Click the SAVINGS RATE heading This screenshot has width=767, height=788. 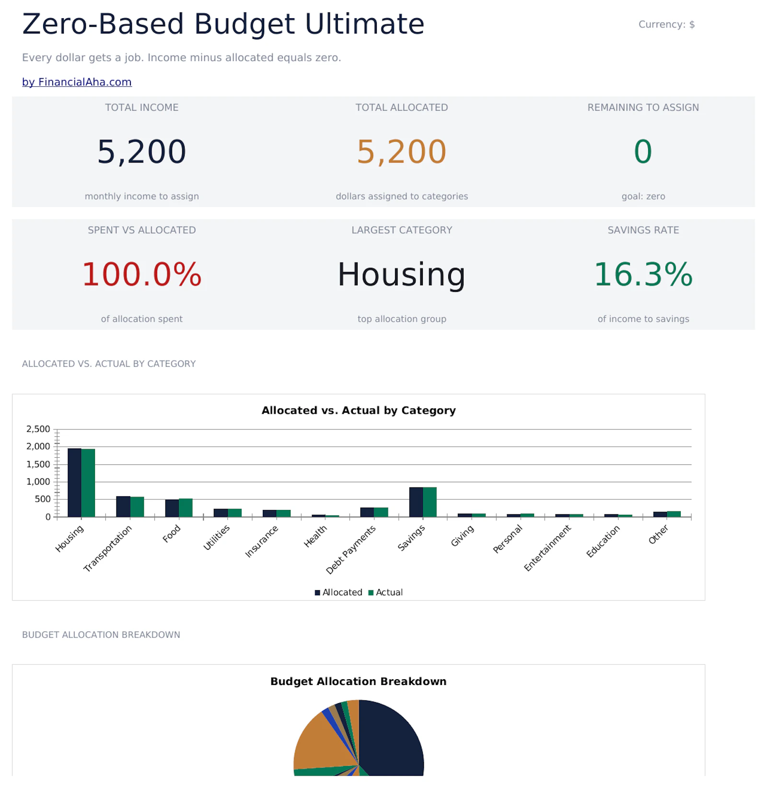point(643,230)
